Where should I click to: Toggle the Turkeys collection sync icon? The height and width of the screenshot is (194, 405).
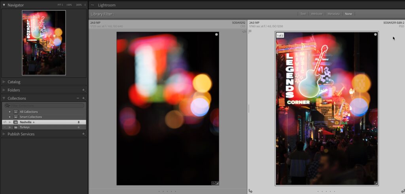click(x=4, y=127)
